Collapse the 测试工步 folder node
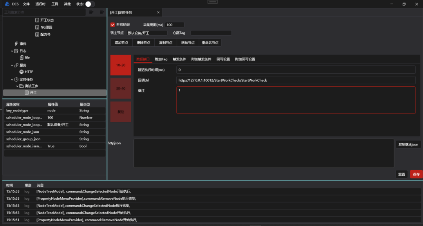This screenshot has width=423, height=226. [x=17, y=86]
